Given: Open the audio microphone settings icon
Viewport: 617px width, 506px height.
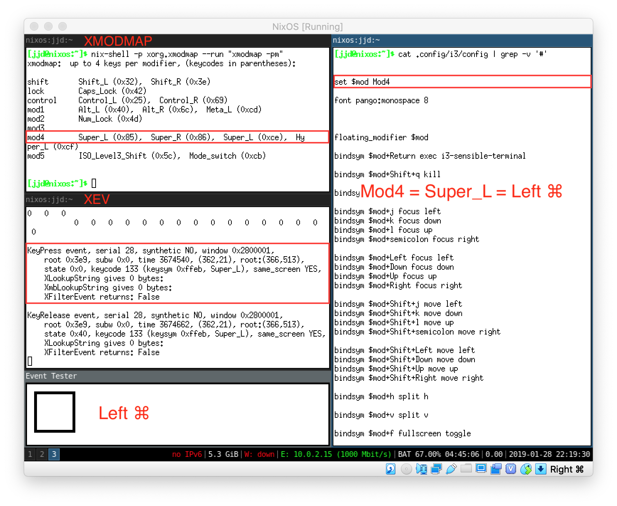Looking at the screenshot, I should [x=421, y=469].
